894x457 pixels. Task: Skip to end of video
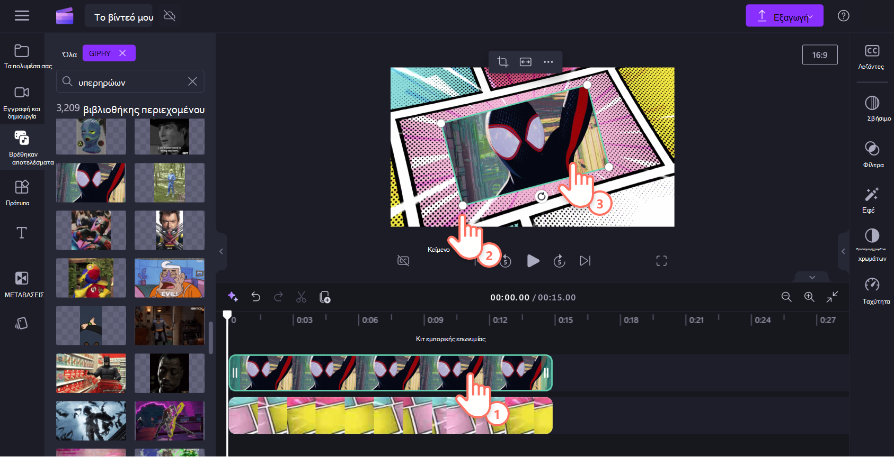[585, 261]
